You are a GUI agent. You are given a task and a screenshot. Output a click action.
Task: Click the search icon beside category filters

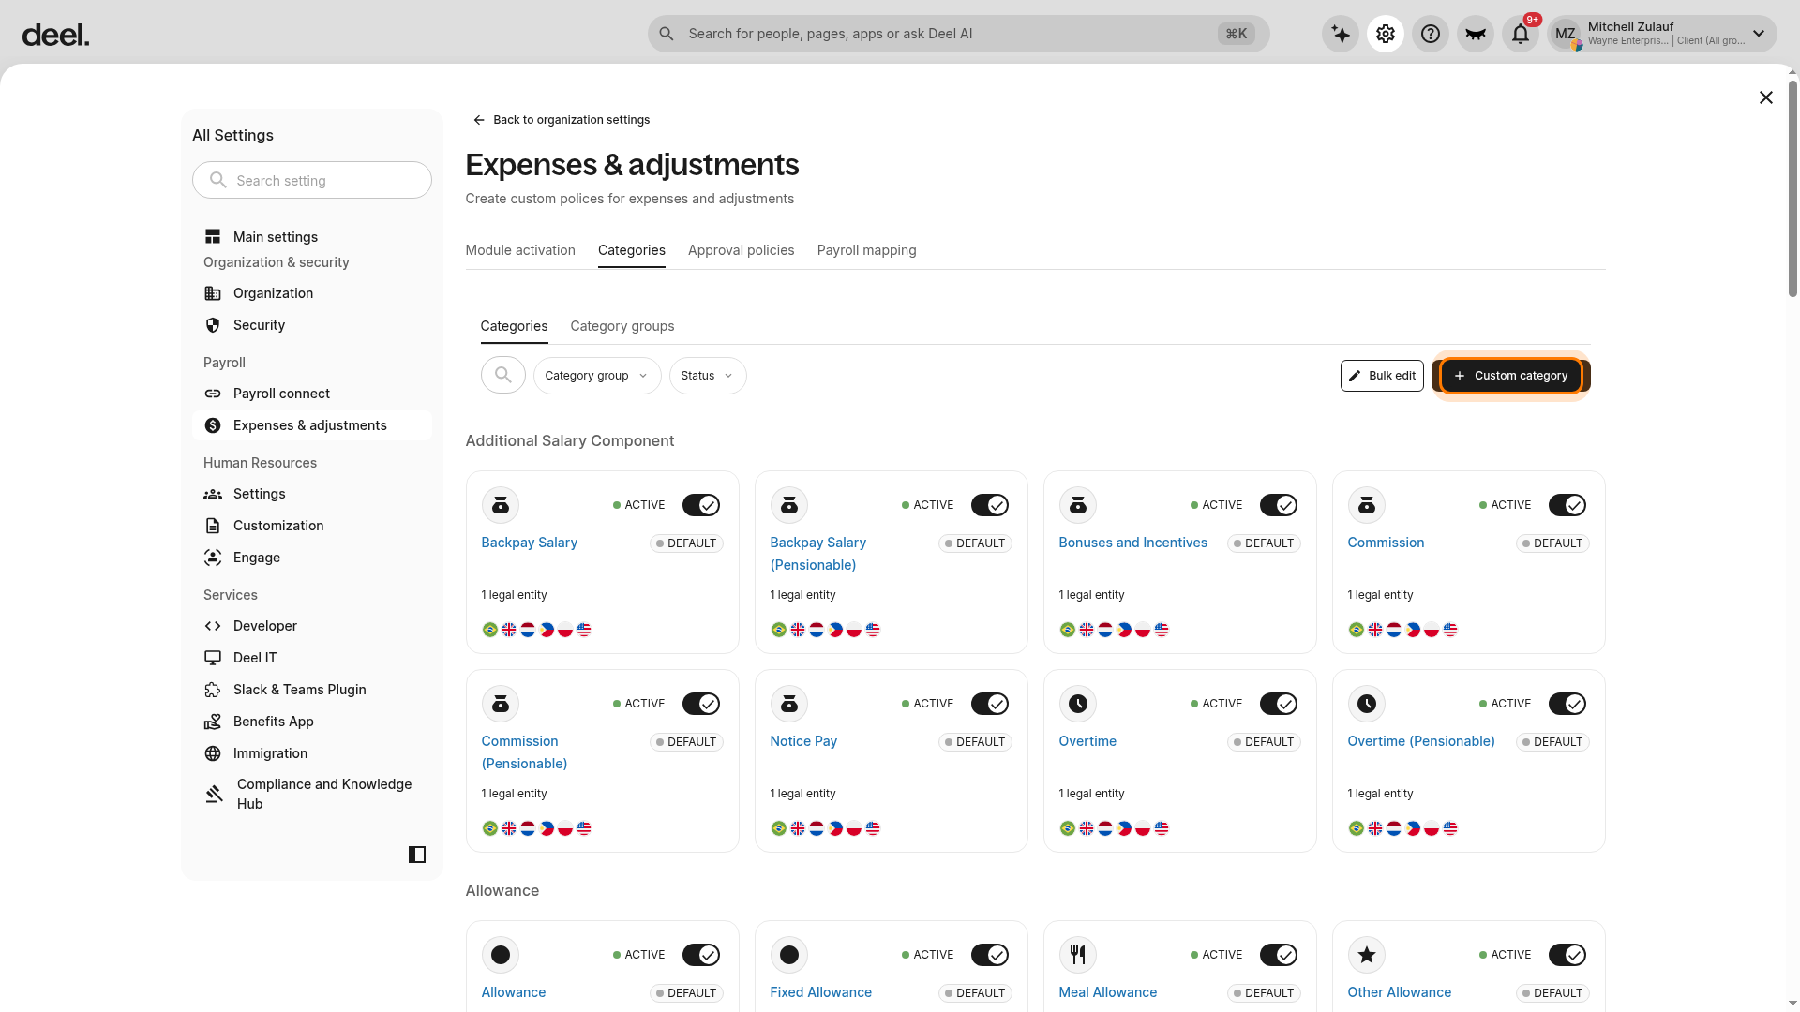pyautogui.click(x=503, y=376)
